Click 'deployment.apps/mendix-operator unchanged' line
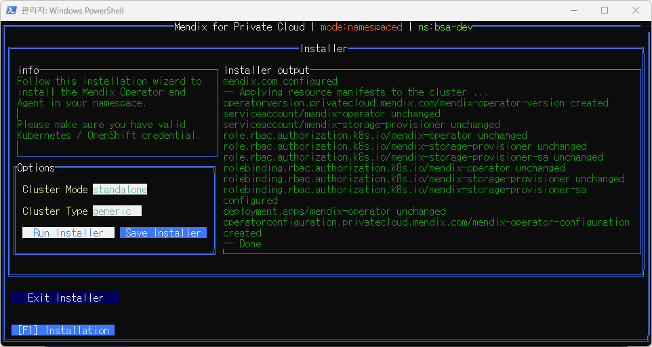 334,211
